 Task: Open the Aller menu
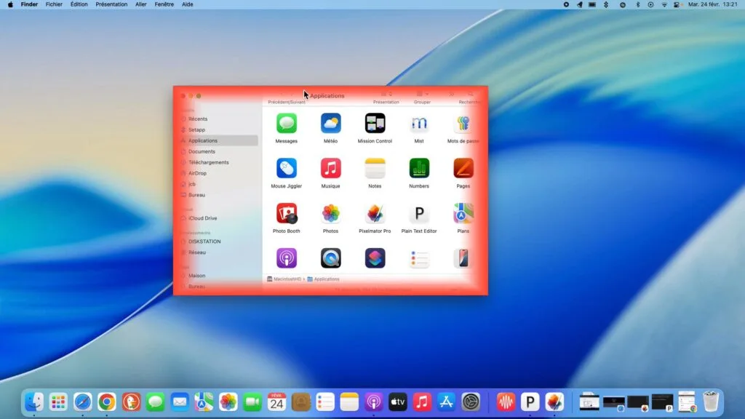(x=140, y=4)
